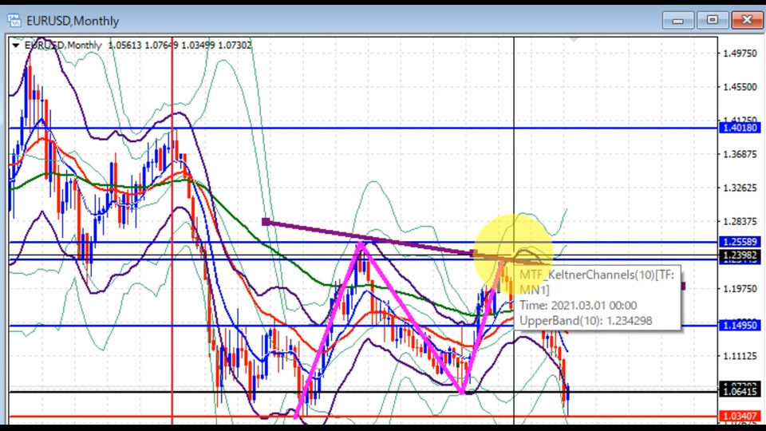Click the OHLC values in chart header

180,45
